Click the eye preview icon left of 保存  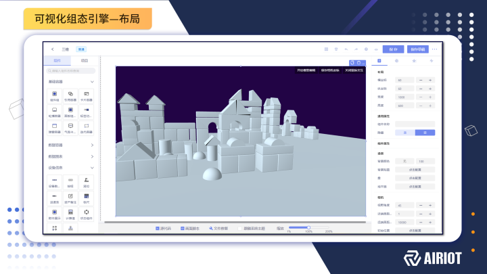tap(376, 49)
